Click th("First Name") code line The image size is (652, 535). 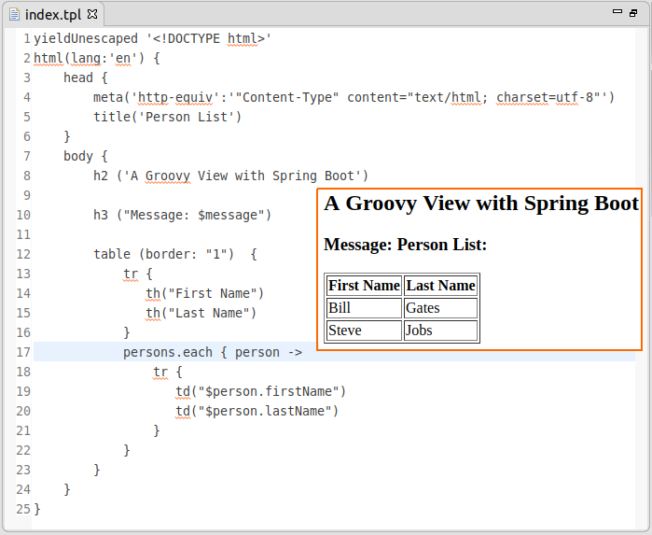[x=204, y=293]
